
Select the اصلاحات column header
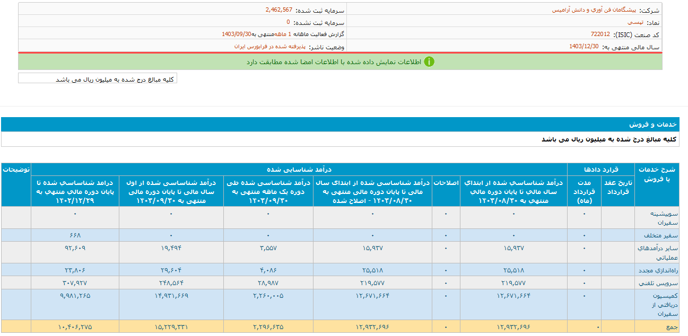[x=446, y=182]
